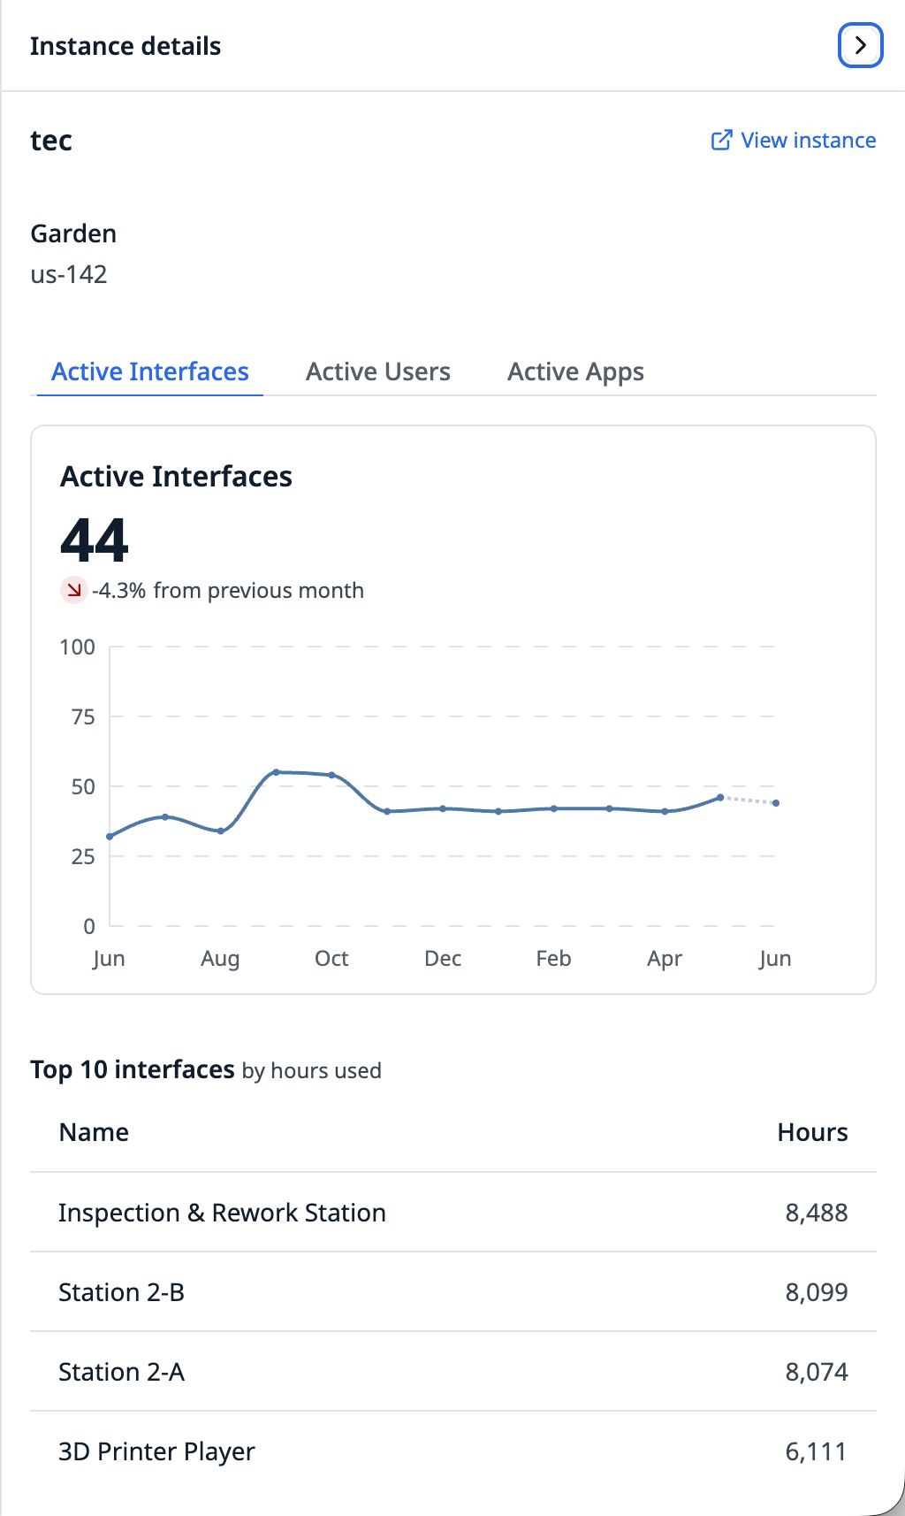Collapse the Instance details panel chevron
The width and height of the screenshot is (905, 1516).
860,45
